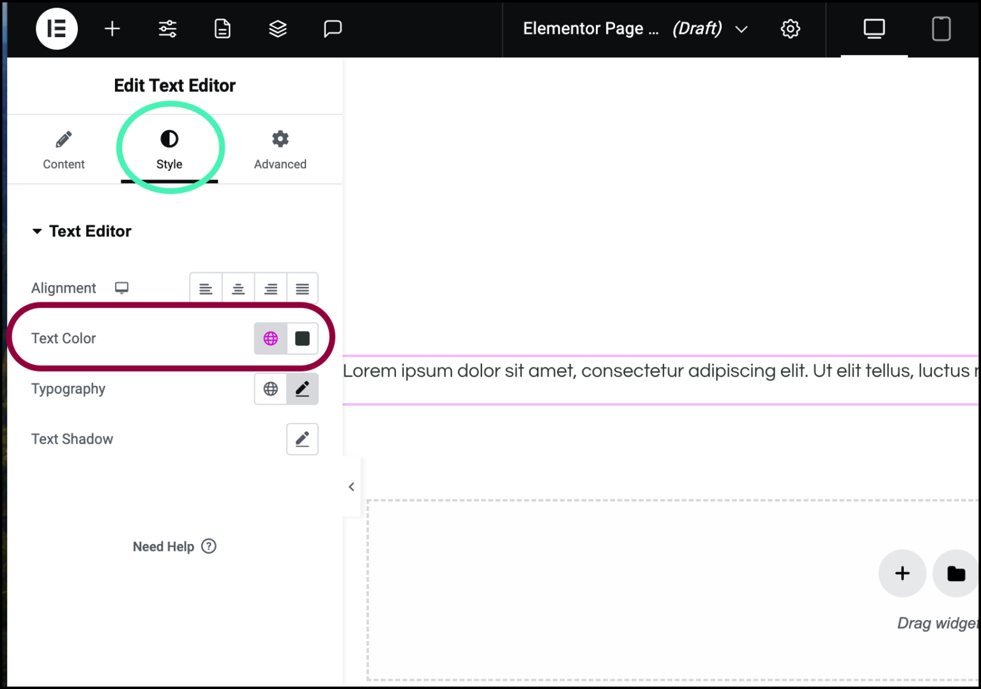This screenshot has width=981, height=689.
Task: Click the add element plus icon
Action: 112,29
